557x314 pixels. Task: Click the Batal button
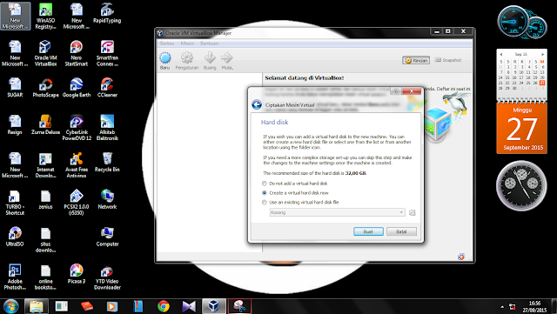[x=401, y=231]
